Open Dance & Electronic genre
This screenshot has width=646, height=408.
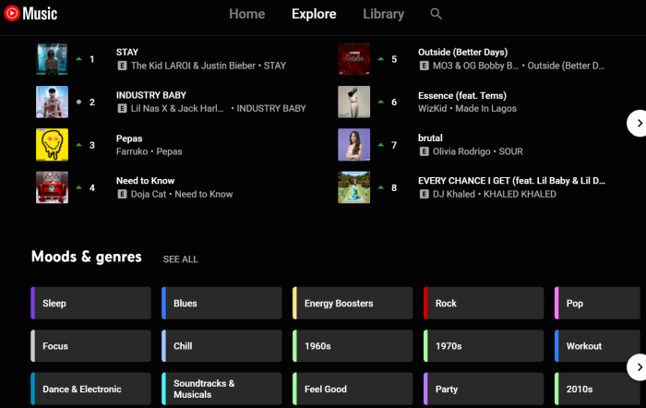coord(90,389)
